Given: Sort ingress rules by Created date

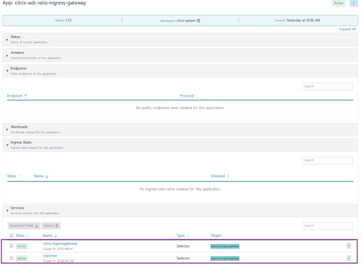Looking at the screenshot, I should coord(220,176).
